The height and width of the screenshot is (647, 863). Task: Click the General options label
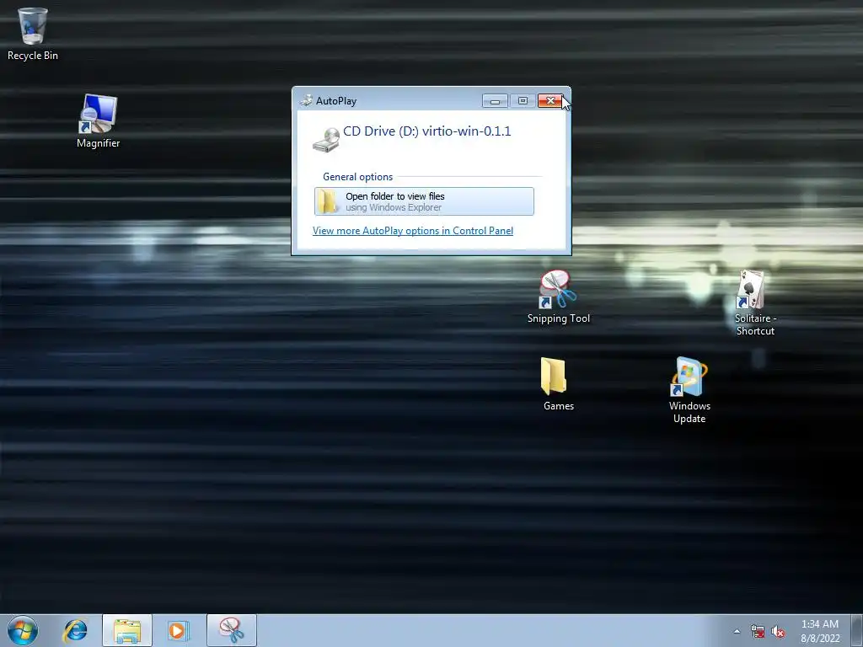click(357, 177)
